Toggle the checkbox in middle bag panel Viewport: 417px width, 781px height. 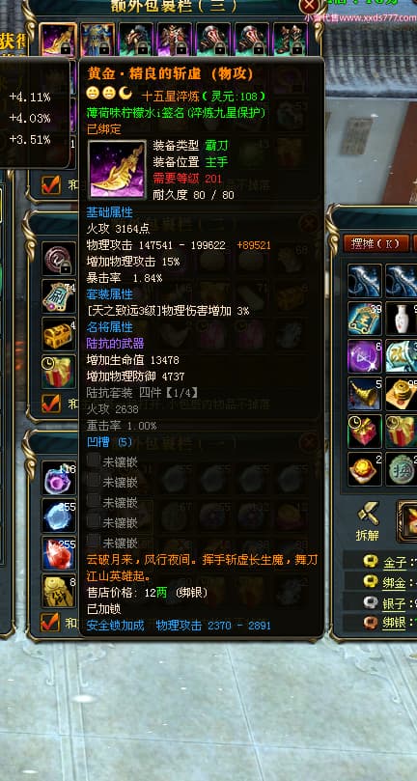coord(51,403)
